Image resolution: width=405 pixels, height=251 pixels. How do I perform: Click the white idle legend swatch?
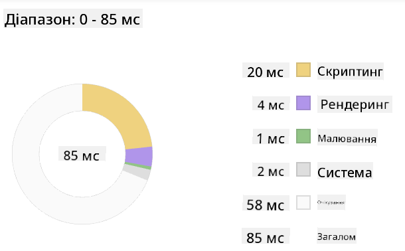(303, 203)
